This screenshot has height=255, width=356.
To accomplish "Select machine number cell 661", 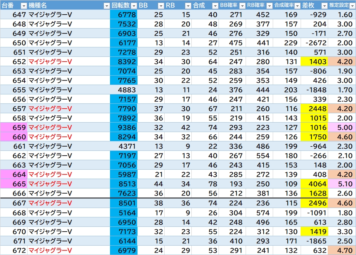I will click(14, 146).
